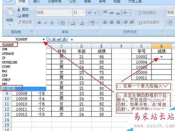Click the cell borders icon
This screenshot has width=175, height=131.
coord(63,23)
